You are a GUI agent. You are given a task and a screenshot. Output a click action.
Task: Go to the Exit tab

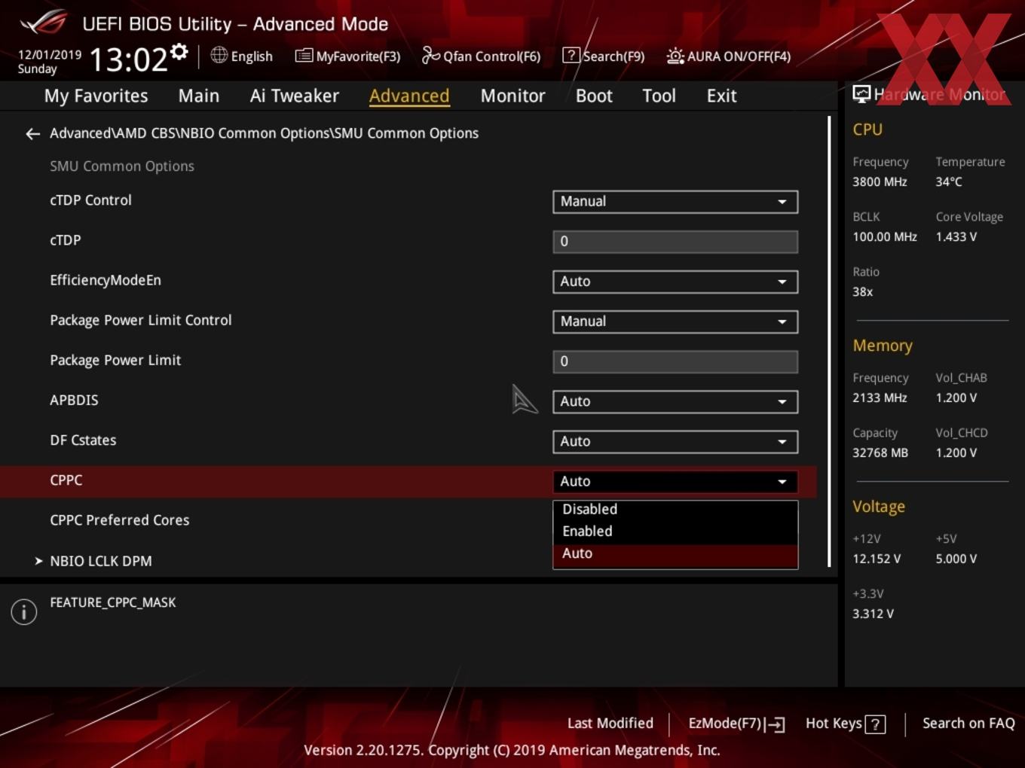coord(721,96)
